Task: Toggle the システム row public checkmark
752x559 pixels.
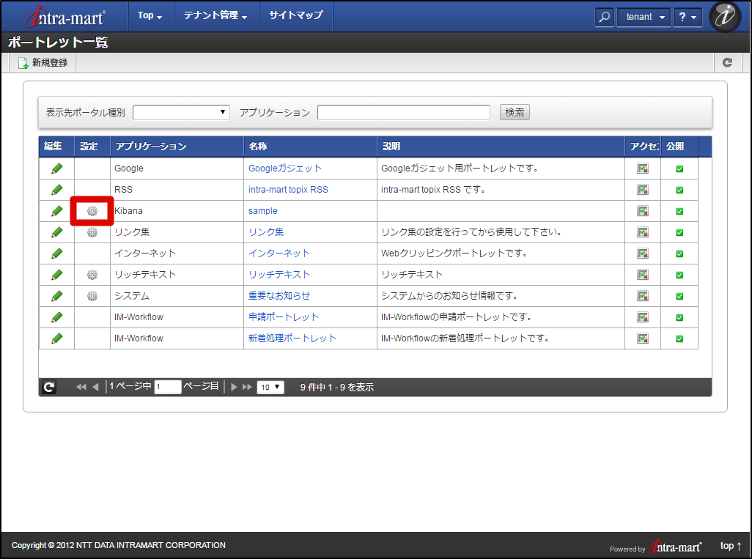Action: click(x=679, y=295)
